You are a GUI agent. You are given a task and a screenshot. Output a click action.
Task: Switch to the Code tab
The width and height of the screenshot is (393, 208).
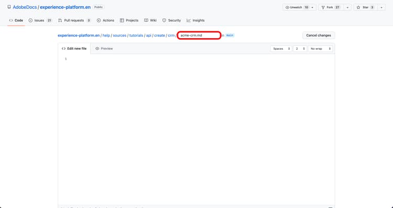pos(16,20)
